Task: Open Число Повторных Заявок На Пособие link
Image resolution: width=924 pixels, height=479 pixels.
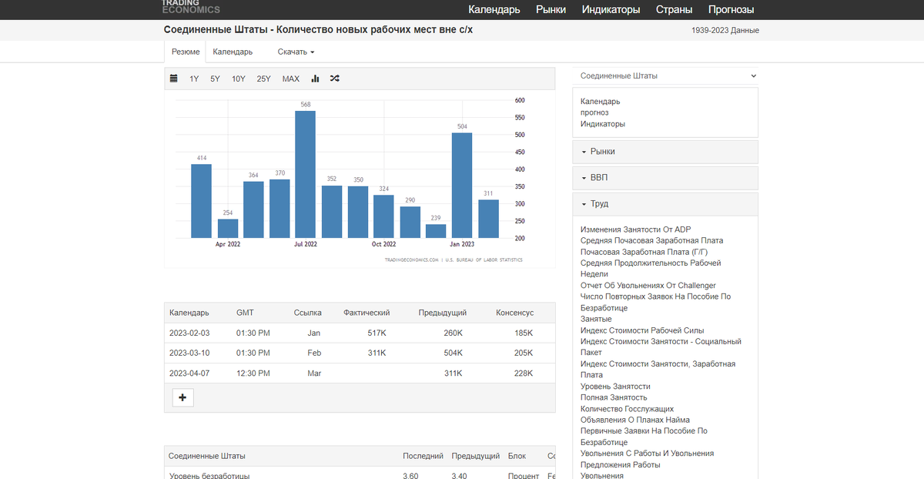Action: (x=656, y=303)
